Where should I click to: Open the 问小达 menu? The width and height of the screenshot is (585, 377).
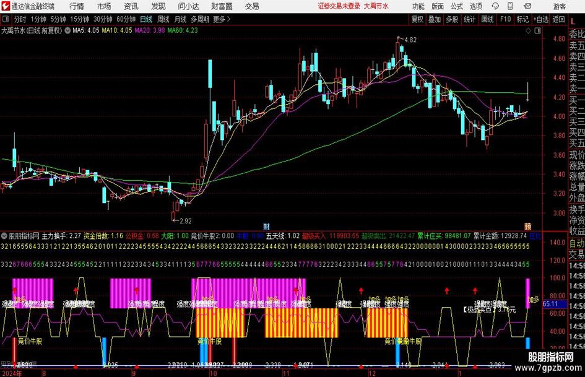(x=188, y=6)
